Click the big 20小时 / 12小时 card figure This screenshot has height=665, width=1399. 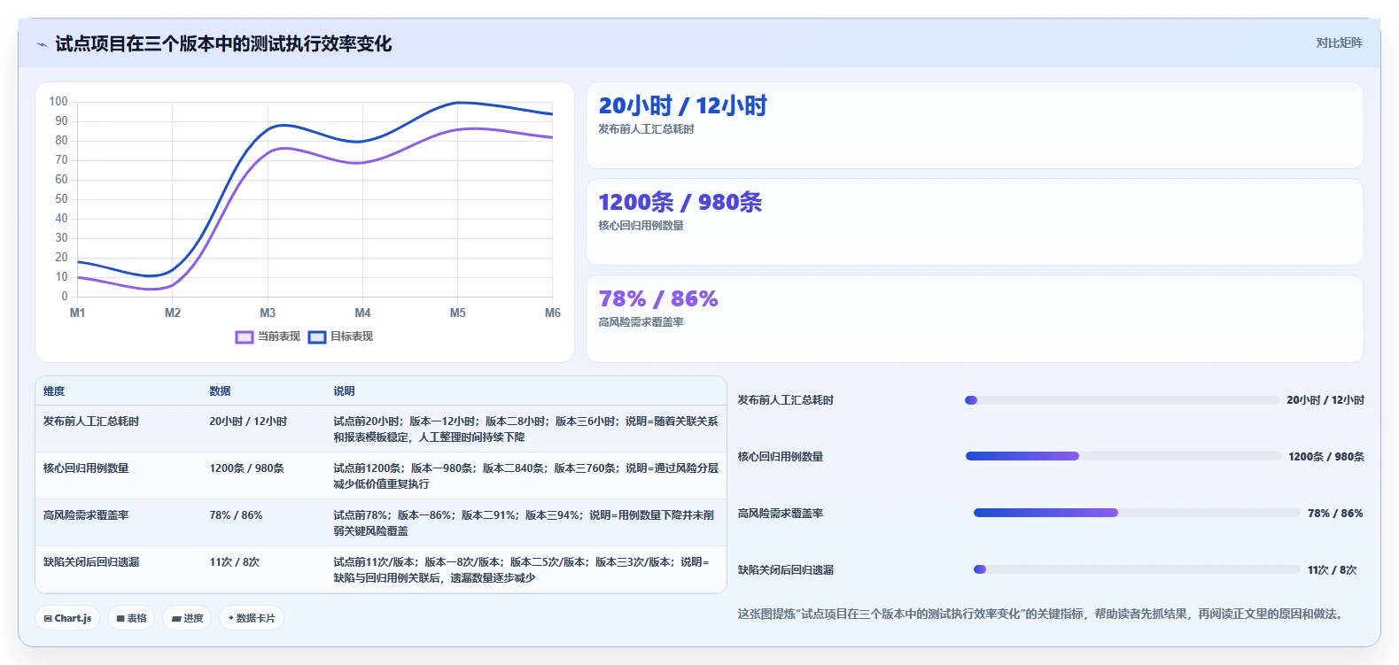click(682, 106)
